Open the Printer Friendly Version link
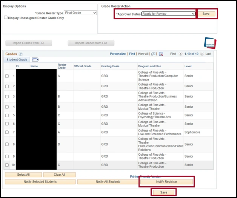237x198 pixels. (x=146, y=177)
